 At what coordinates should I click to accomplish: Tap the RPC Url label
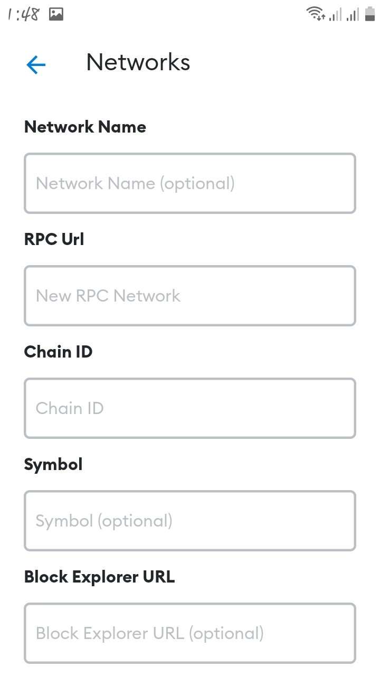[x=54, y=239]
